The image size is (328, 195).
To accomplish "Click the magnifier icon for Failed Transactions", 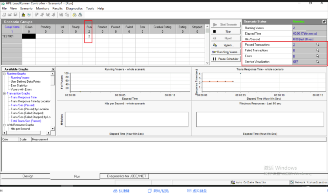I will (x=318, y=50).
